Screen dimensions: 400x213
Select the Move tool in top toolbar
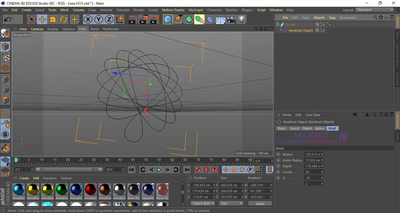(x=42, y=20)
